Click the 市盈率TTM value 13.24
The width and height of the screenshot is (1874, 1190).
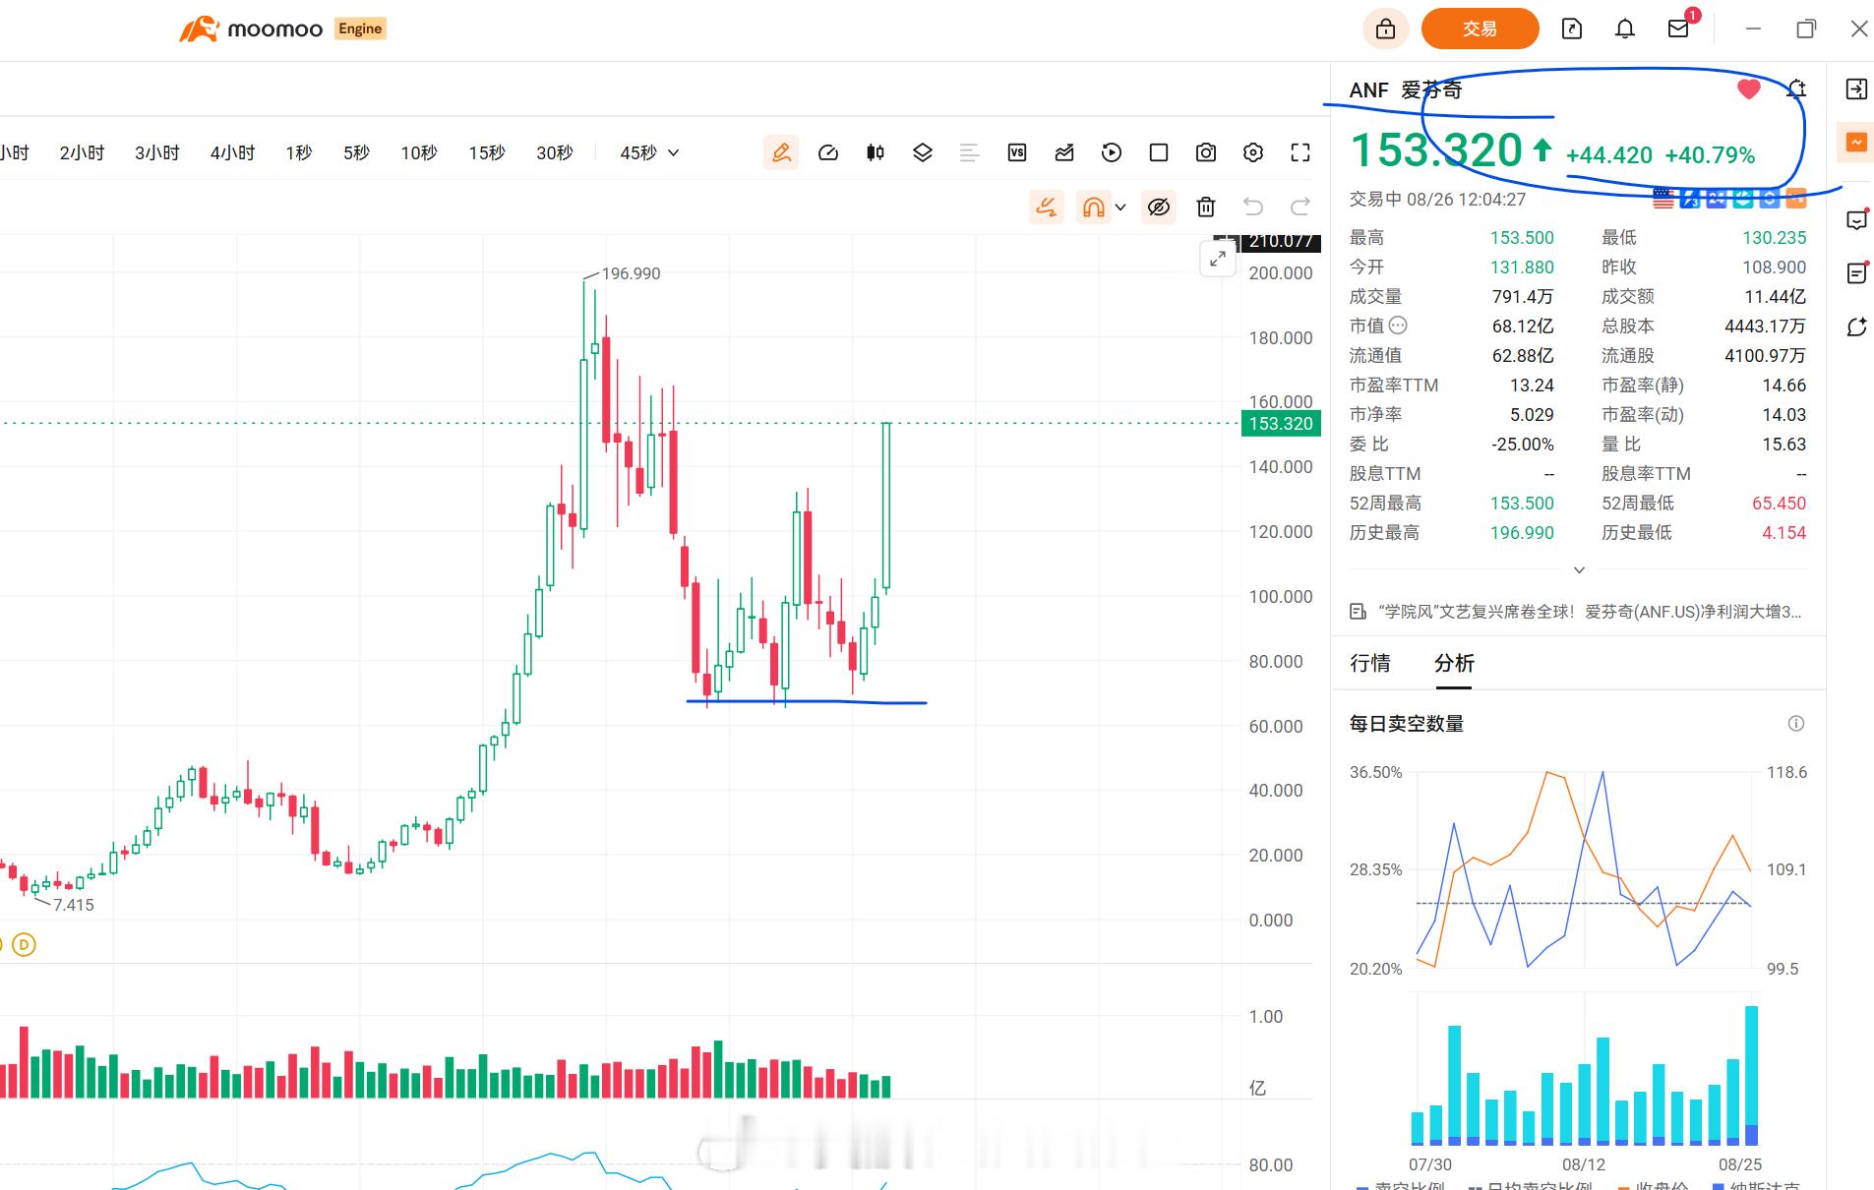coord(1532,385)
